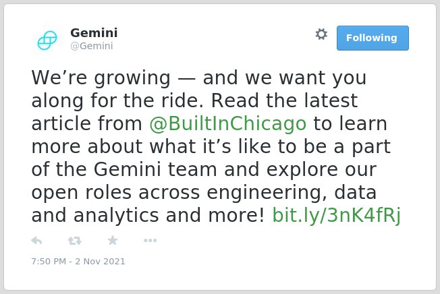Open the @BuiltInChicago mention
440x294 pixels.
click(x=227, y=123)
